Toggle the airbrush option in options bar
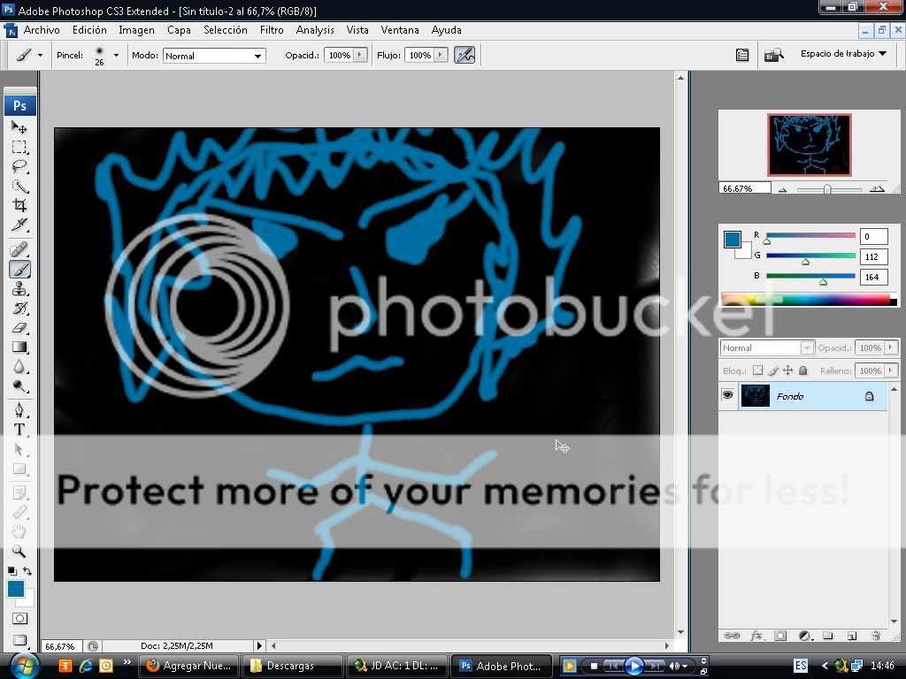 [465, 55]
